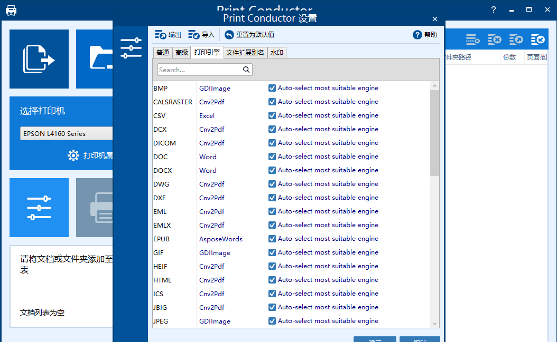Open the settings sliders tile in main window
The height and width of the screenshot is (342, 557).
click(x=39, y=208)
